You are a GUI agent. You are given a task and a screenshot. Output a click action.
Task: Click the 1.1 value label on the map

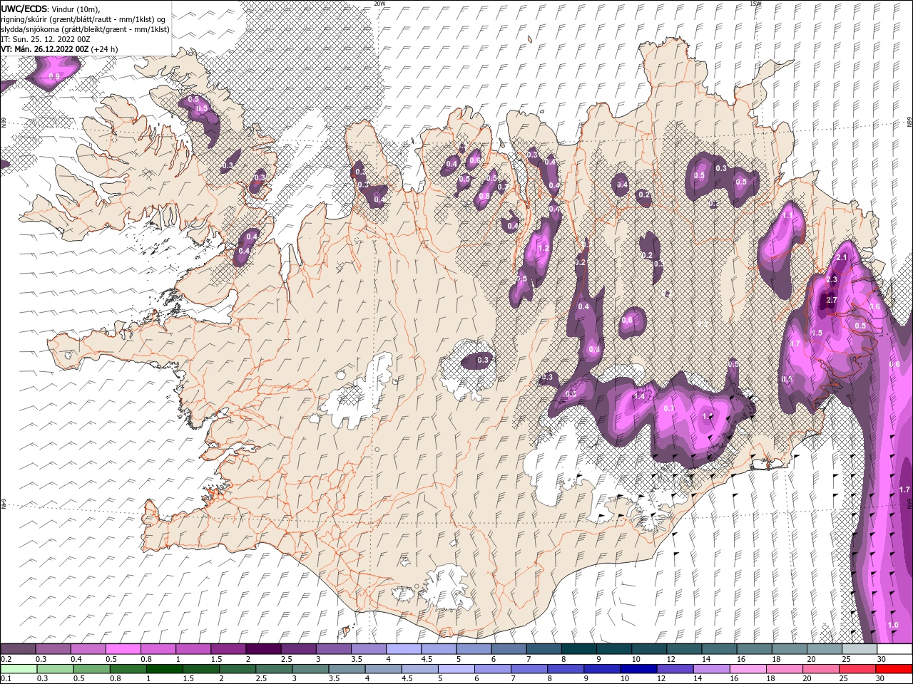coord(788,214)
